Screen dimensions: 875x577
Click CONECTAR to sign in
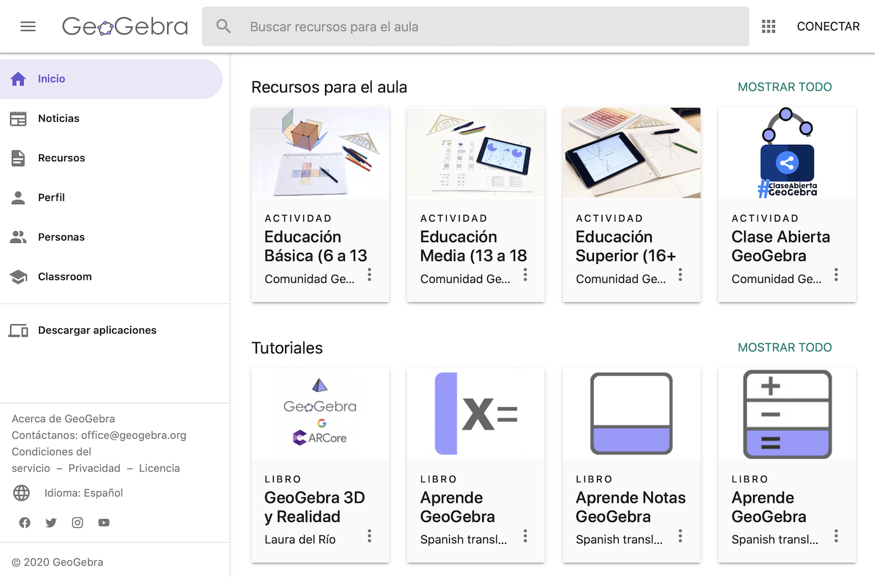(x=828, y=26)
